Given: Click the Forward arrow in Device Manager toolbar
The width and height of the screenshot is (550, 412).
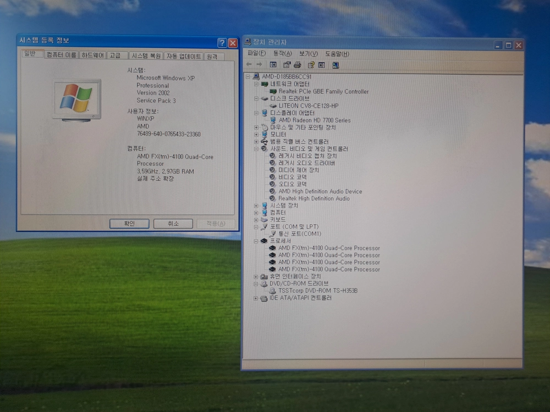Looking at the screenshot, I should coord(259,64).
